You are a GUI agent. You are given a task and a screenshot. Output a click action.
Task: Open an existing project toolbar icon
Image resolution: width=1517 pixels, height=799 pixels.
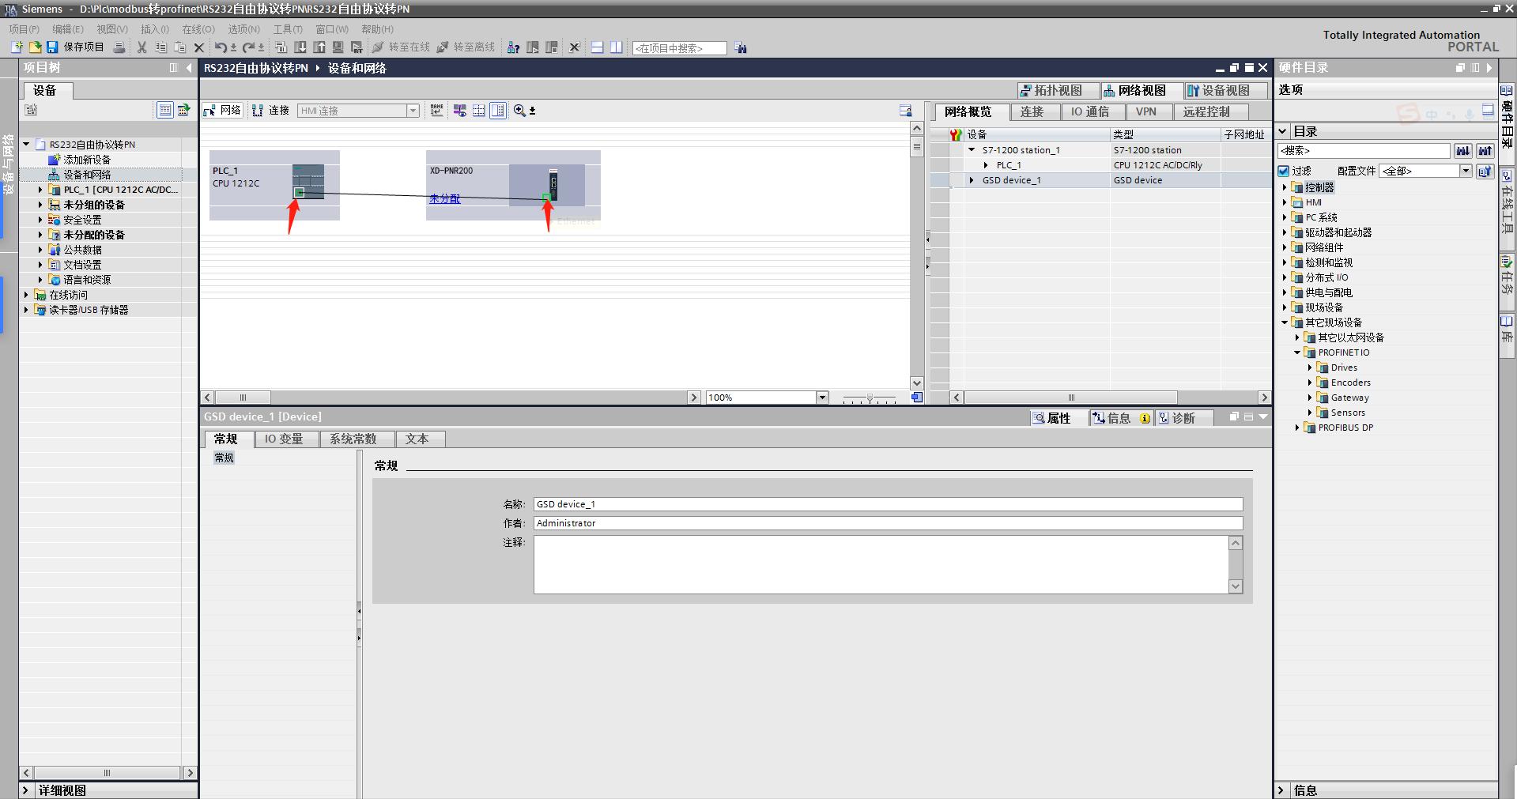34,47
